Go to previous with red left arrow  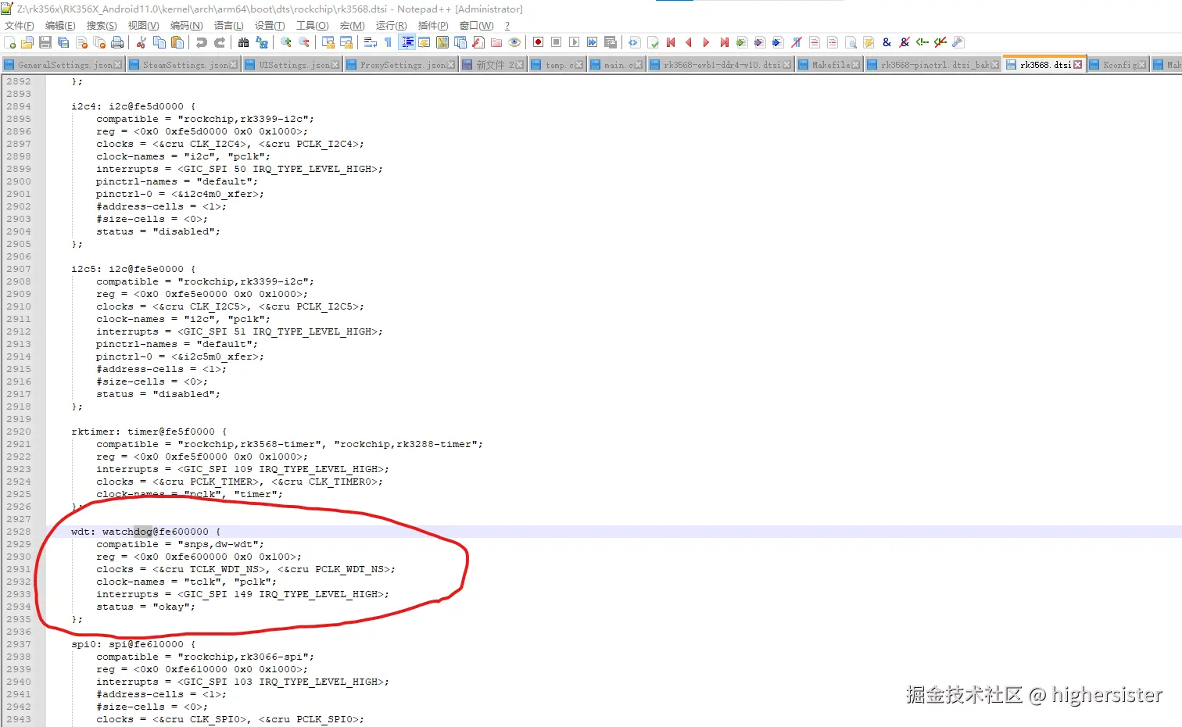pos(688,42)
